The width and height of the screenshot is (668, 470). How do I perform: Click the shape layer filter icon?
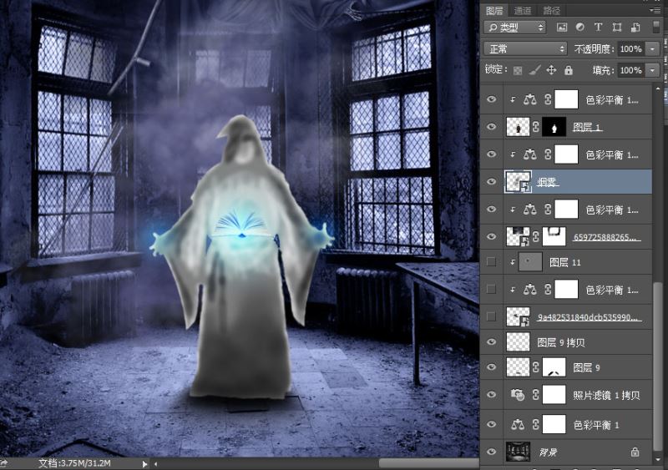(617, 28)
